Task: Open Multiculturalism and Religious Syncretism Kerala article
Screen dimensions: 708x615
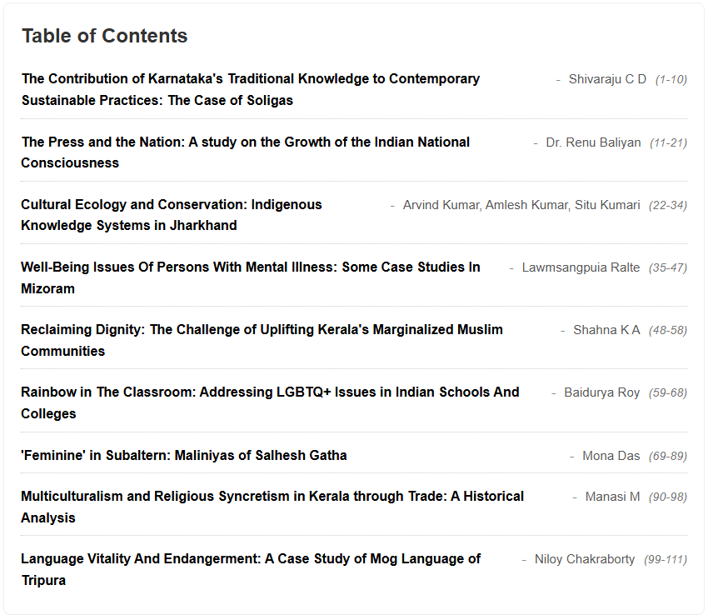Action: click(272, 507)
